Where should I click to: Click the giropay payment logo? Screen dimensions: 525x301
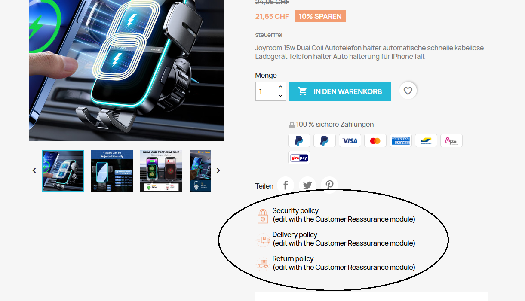[x=299, y=158]
